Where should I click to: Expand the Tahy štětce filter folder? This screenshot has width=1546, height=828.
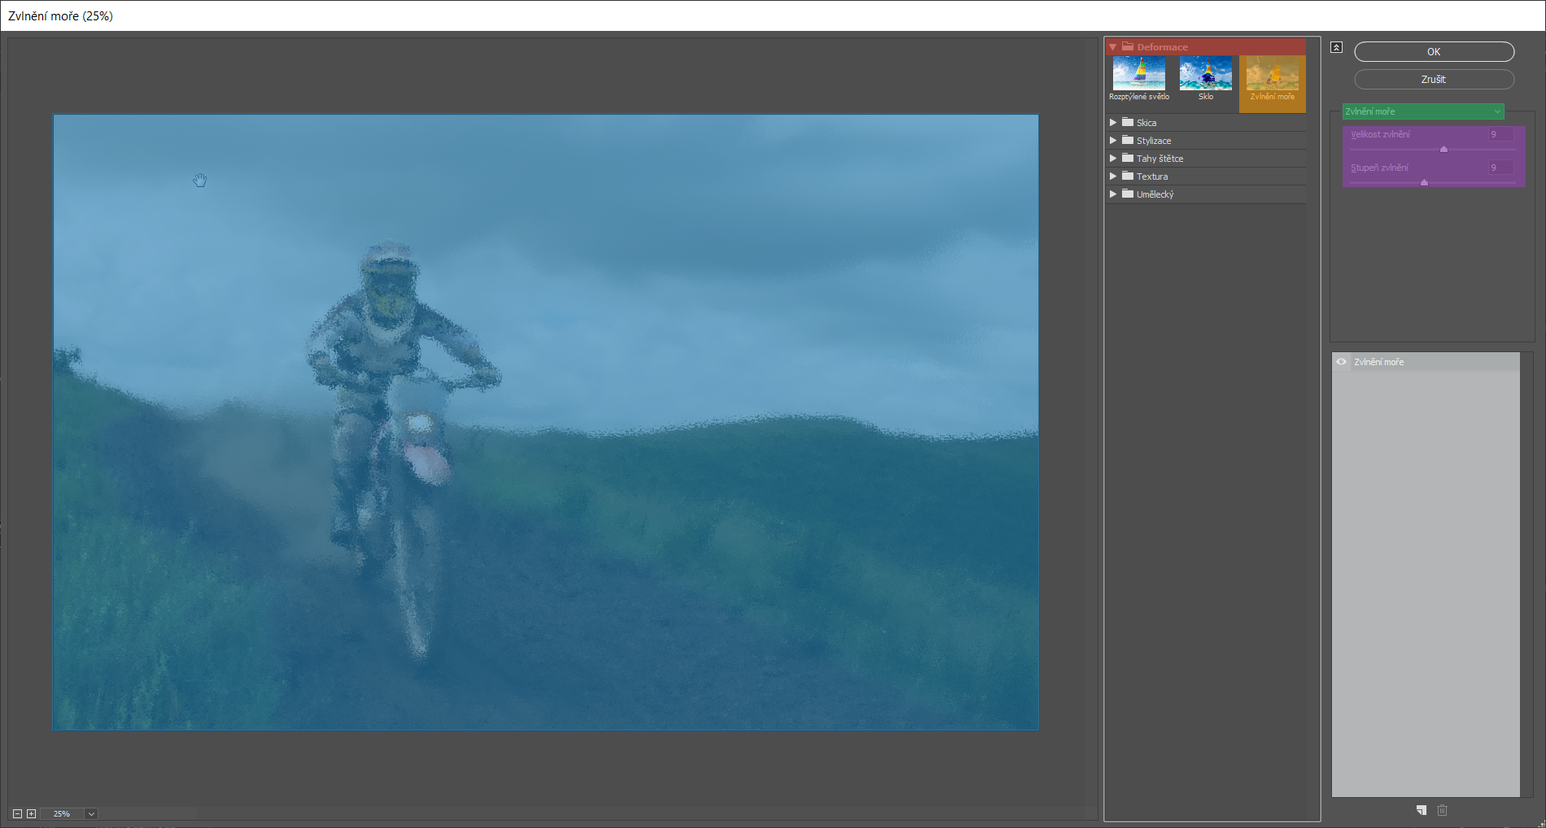click(x=1113, y=159)
